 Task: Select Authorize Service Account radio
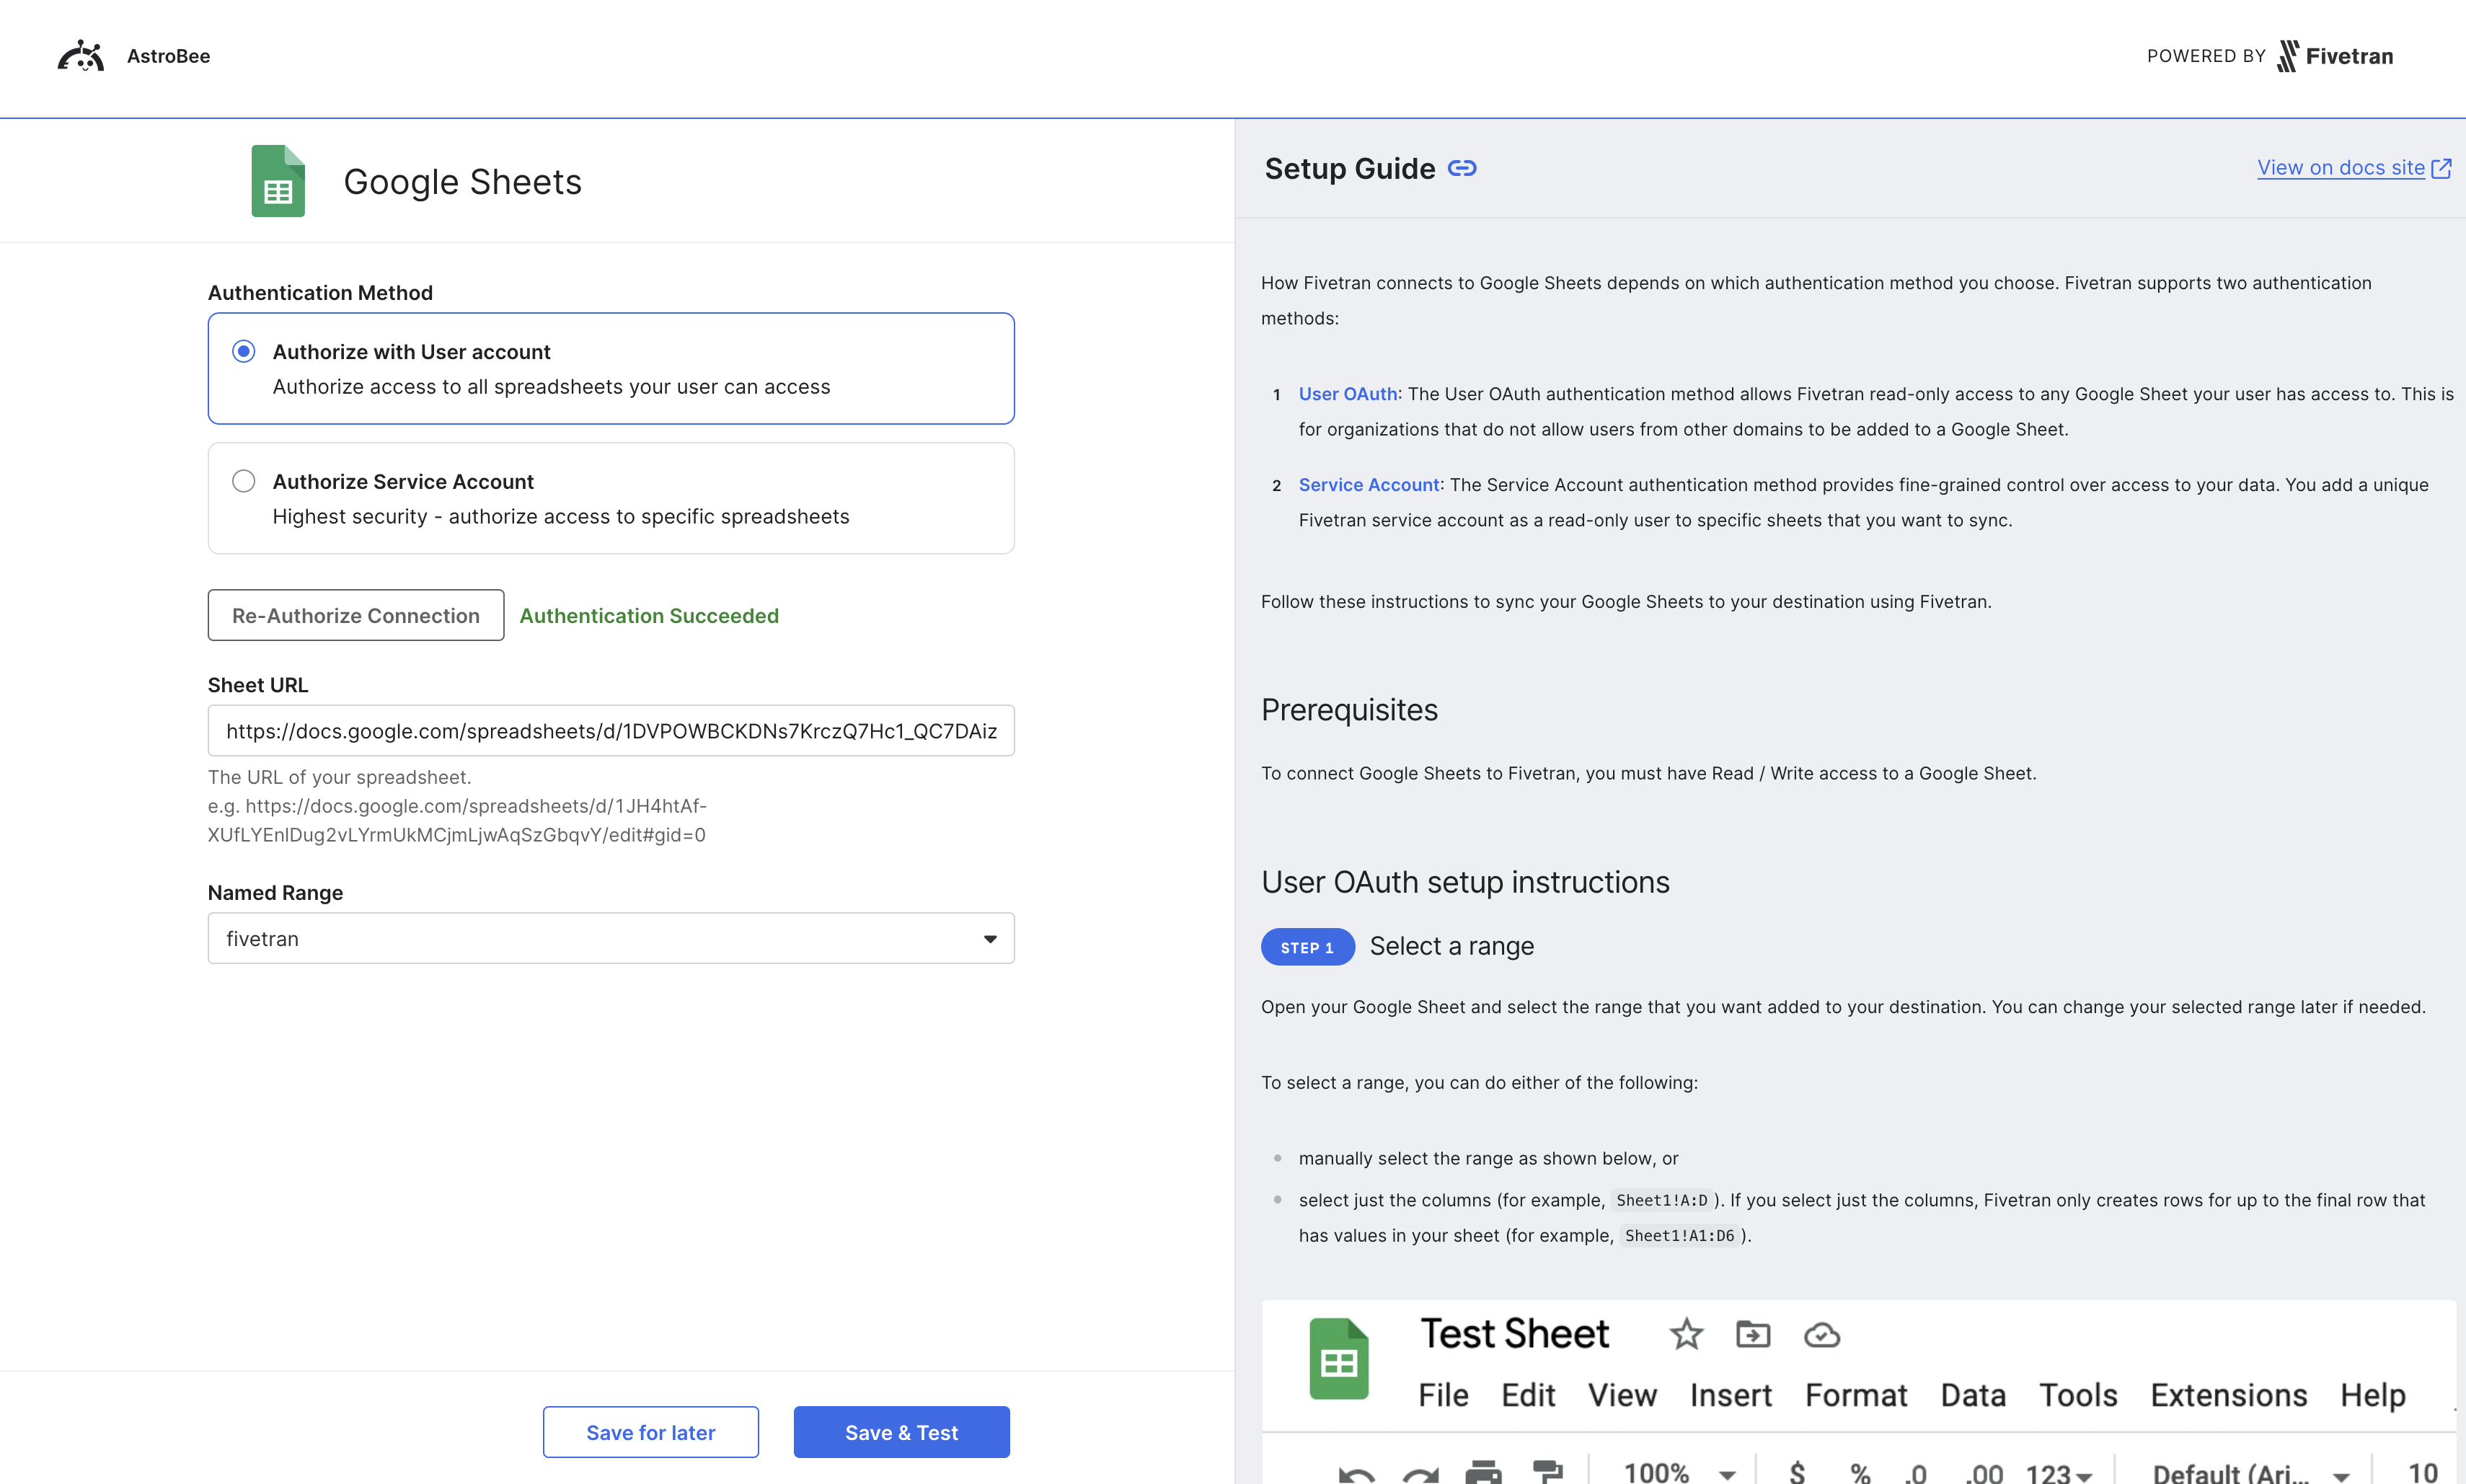tap(243, 481)
